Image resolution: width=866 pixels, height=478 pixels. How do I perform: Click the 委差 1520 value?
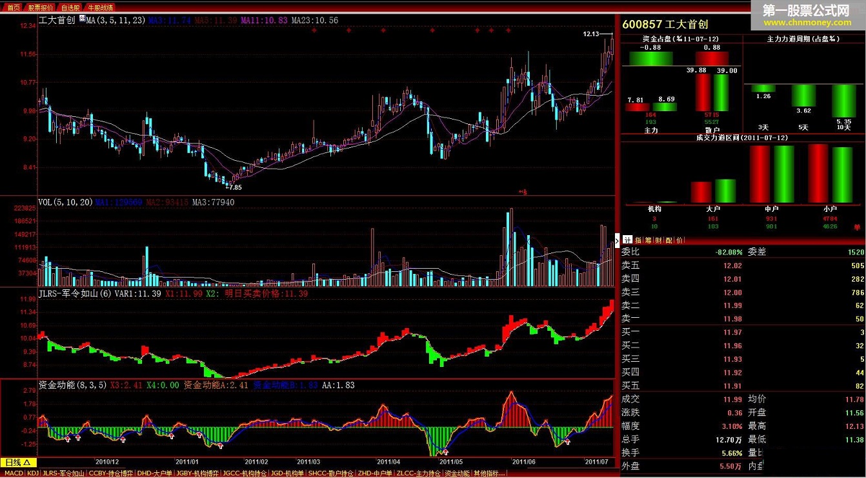point(856,253)
